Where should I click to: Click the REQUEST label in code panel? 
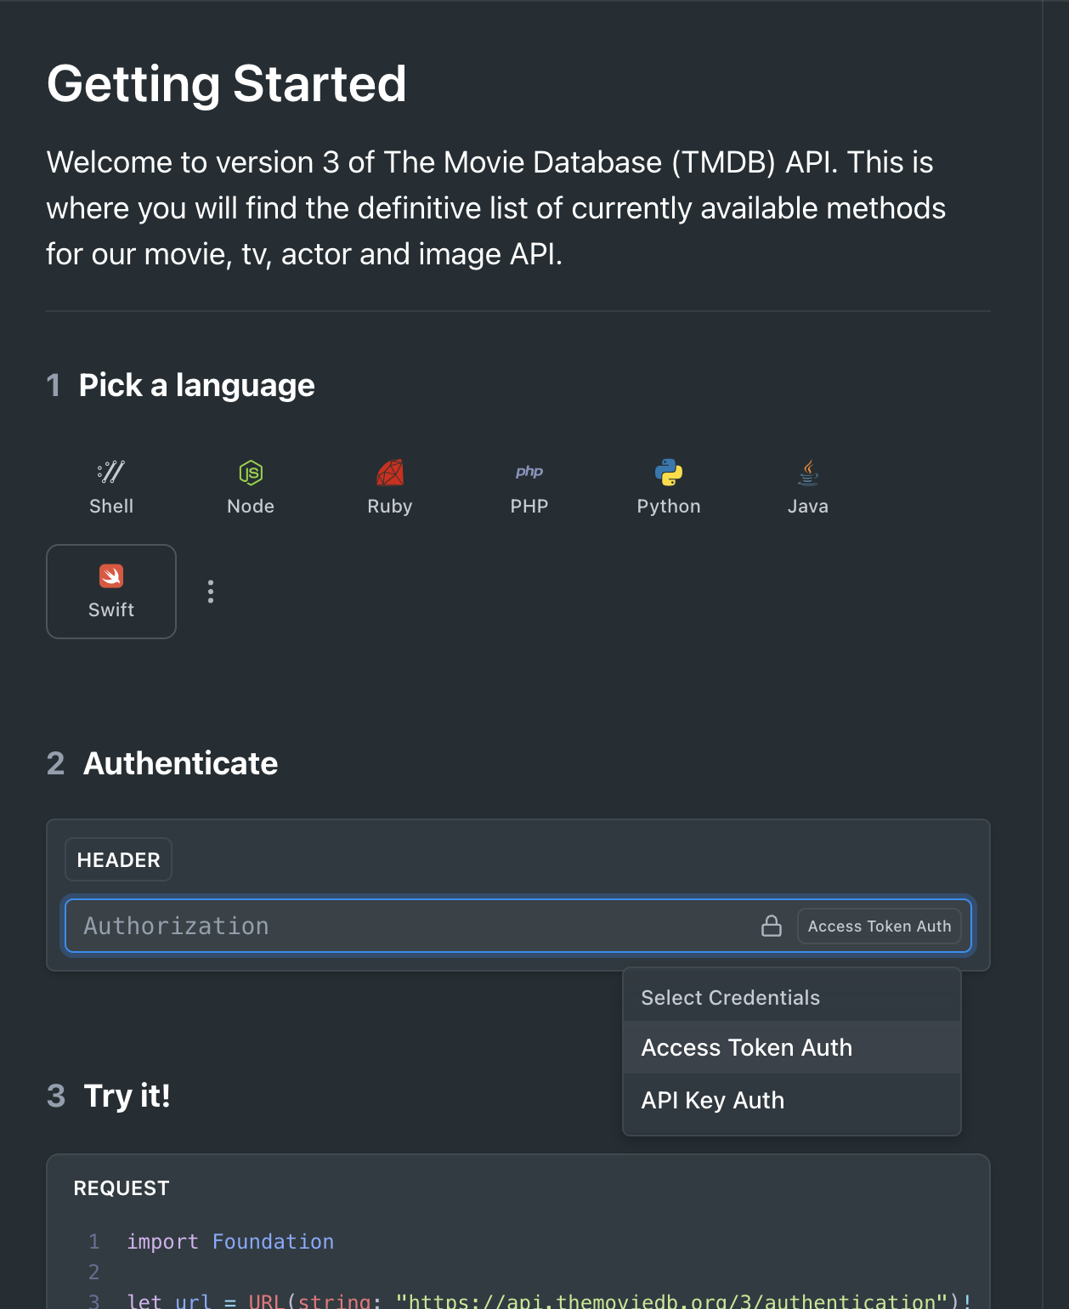(x=122, y=1188)
